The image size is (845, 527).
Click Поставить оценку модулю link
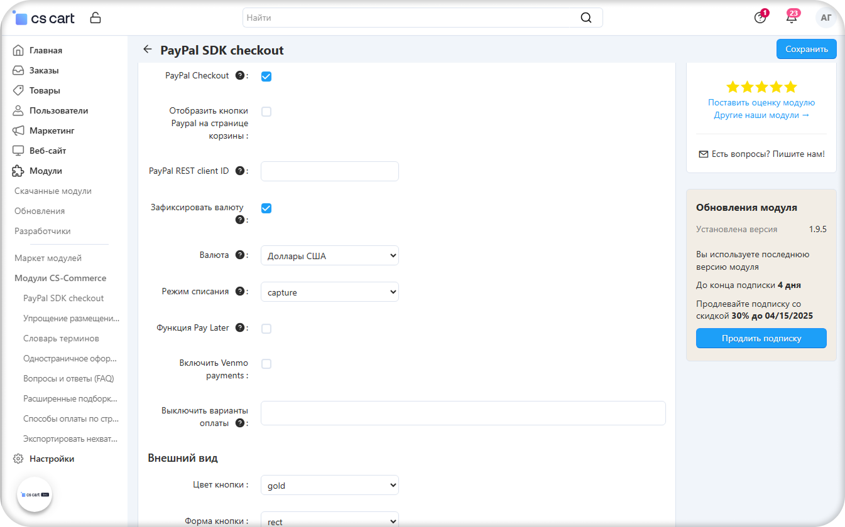click(761, 102)
